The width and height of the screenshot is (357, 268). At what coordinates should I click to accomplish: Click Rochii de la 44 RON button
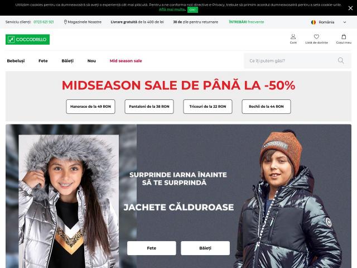[266, 107]
